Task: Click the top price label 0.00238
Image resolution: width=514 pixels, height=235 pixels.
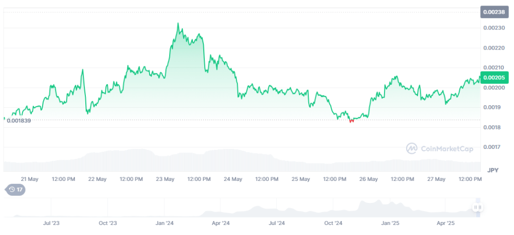Action: 495,12
